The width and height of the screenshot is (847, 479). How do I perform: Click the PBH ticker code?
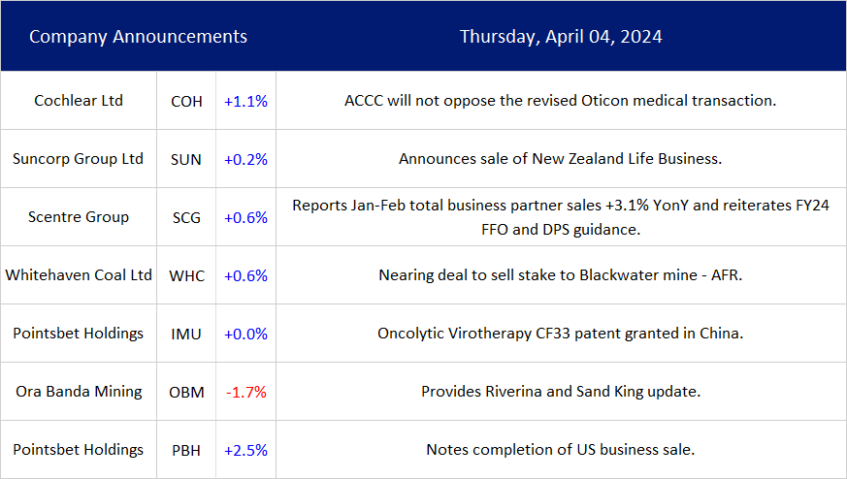pyautogui.click(x=186, y=450)
